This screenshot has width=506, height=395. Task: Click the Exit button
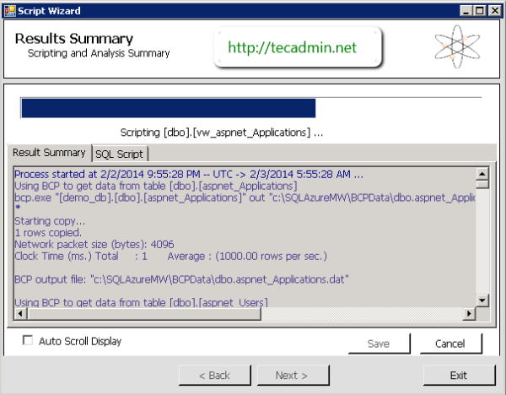click(458, 375)
